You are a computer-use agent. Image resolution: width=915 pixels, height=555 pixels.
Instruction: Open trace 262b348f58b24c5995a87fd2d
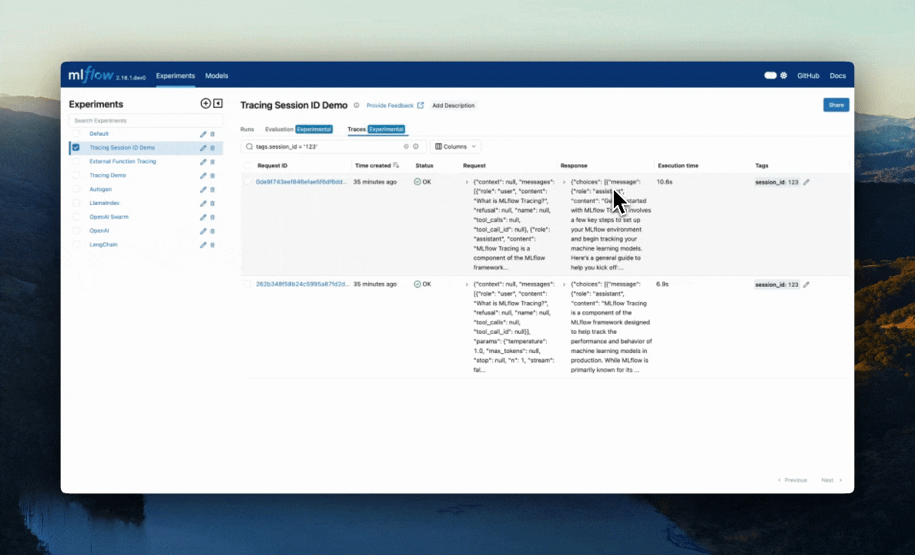302,284
